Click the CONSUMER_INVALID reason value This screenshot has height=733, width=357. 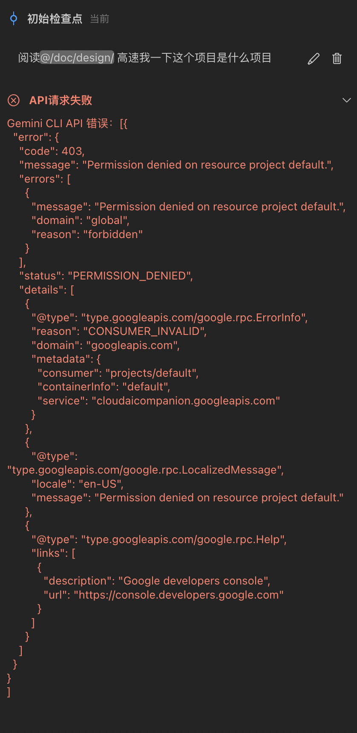tap(144, 331)
